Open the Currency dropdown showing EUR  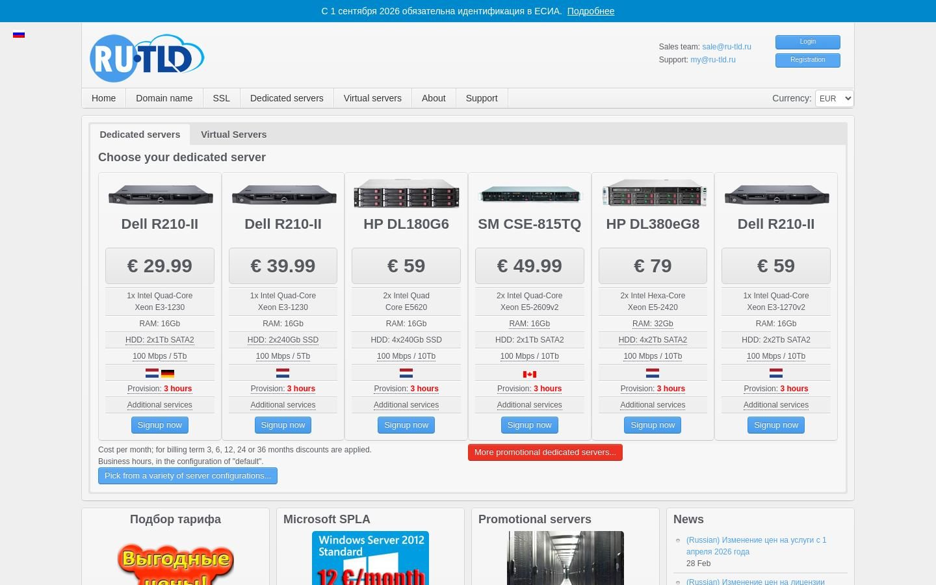pyautogui.click(x=834, y=98)
